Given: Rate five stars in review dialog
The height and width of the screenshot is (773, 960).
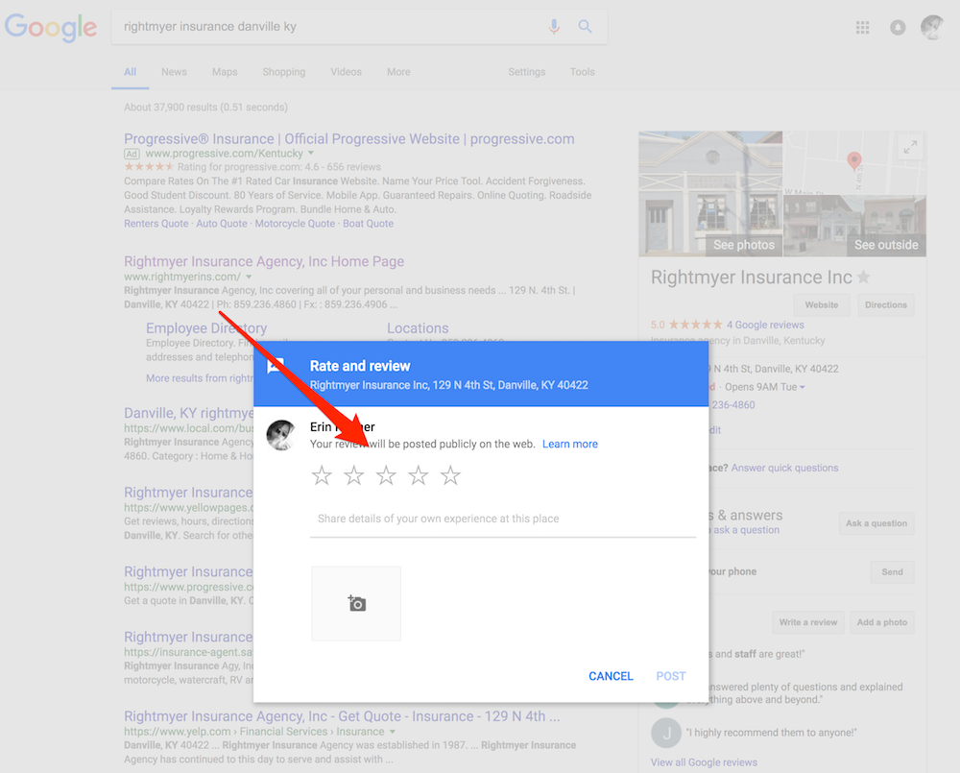Looking at the screenshot, I should click(450, 475).
